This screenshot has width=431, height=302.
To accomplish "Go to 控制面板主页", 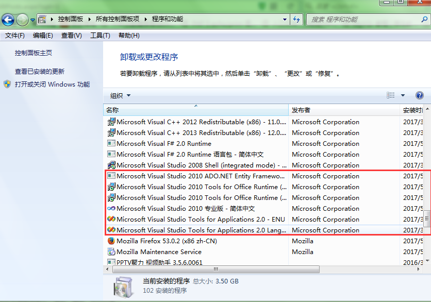I will tap(34, 53).
